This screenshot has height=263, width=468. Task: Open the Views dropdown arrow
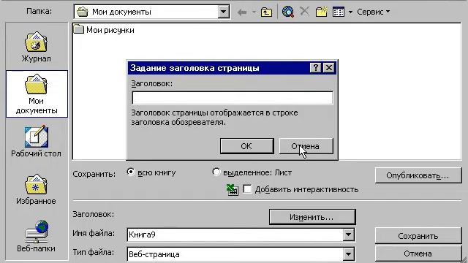pyautogui.click(x=350, y=12)
